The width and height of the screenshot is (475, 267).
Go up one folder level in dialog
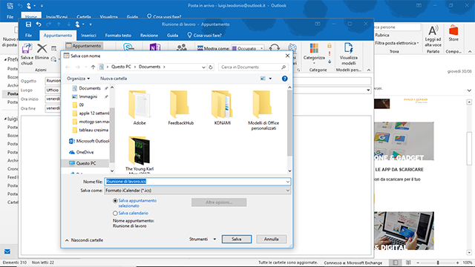click(x=93, y=67)
